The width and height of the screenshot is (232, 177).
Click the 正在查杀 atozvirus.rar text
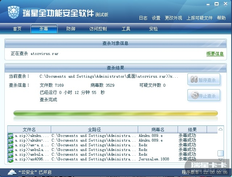(34, 53)
